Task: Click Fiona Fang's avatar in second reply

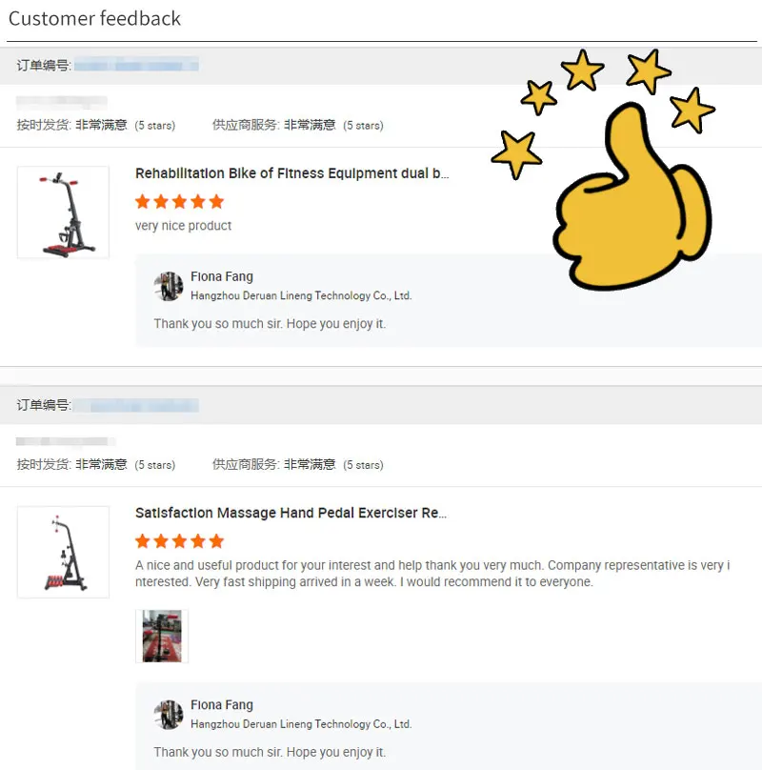Action: pos(169,715)
